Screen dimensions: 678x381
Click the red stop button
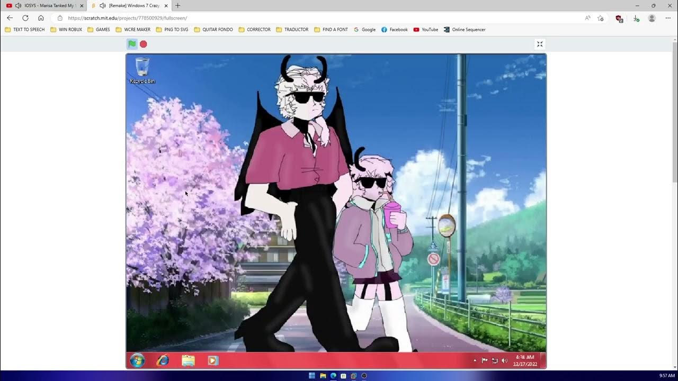pos(143,44)
